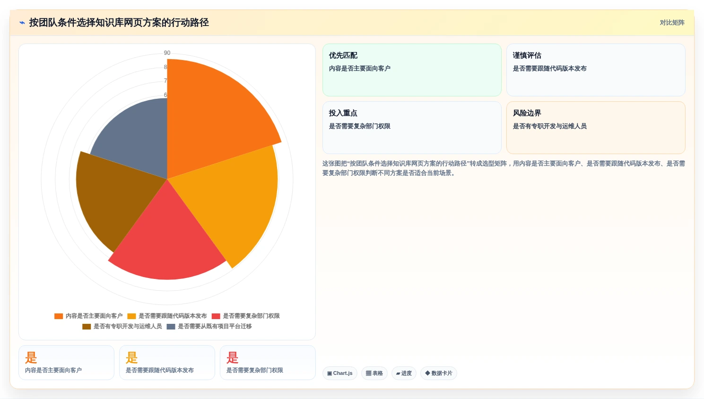The width and height of the screenshot is (704, 399).
Task: Toggle legend swatch for 是否有专职开发与运维人员
Action: point(87,327)
